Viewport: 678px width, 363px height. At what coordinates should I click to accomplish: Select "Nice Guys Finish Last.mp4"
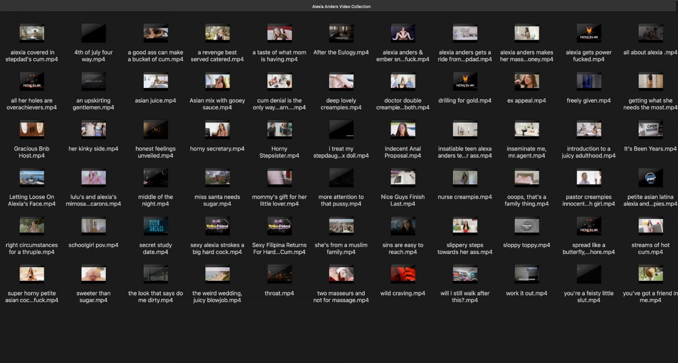click(x=403, y=177)
